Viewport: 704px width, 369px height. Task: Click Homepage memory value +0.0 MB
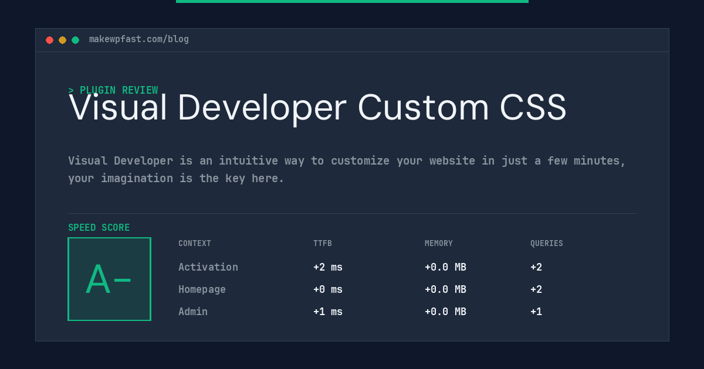446,289
